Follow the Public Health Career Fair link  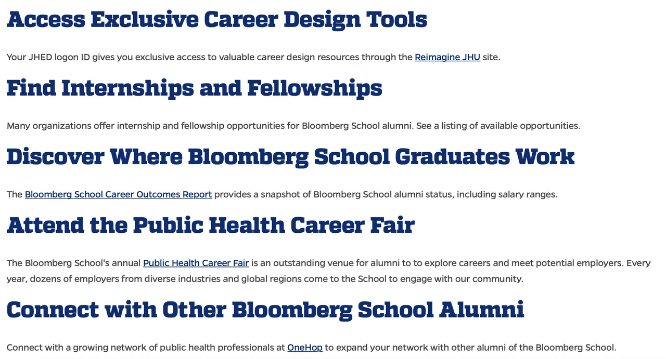tap(196, 263)
